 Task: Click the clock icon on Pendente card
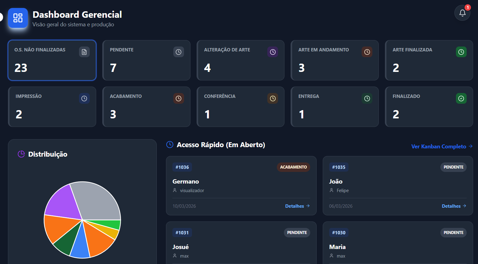(179, 52)
